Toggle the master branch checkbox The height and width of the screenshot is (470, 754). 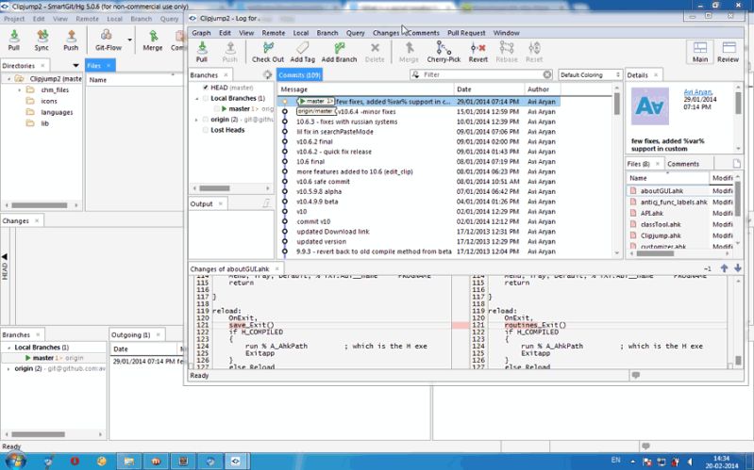pyautogui.click(x=217, y=109)
